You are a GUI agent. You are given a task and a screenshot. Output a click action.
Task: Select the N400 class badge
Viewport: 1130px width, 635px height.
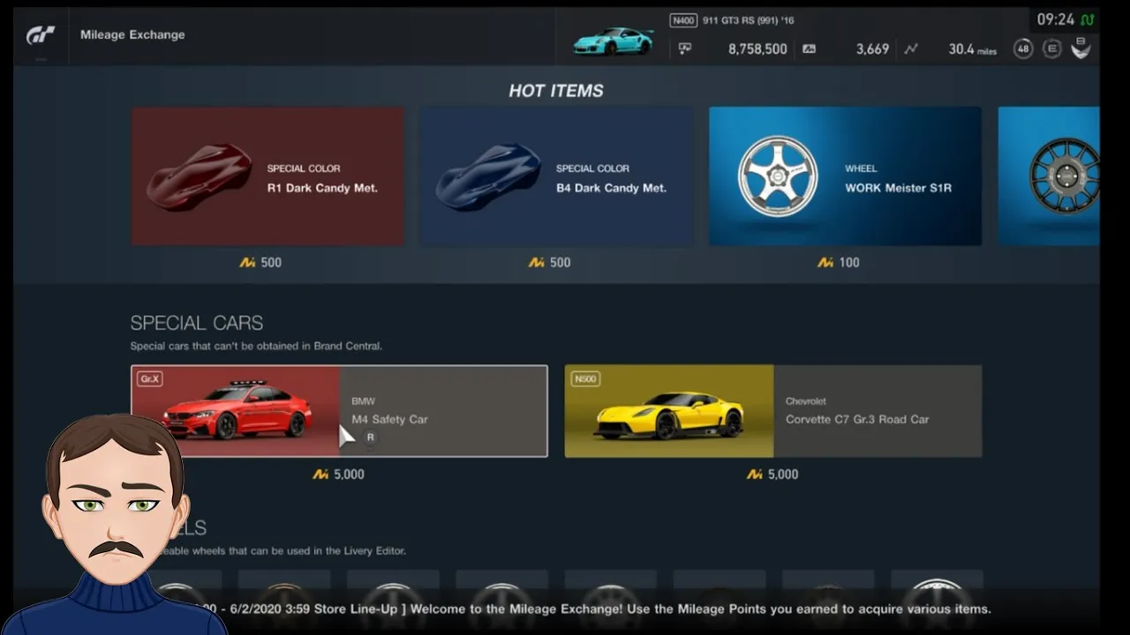point(683,20)
